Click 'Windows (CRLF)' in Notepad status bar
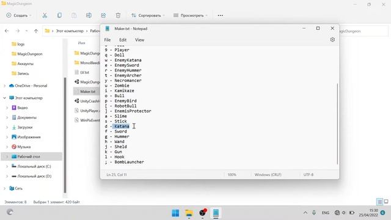This screenshot has width=391, height=220. tap(268, 175)
